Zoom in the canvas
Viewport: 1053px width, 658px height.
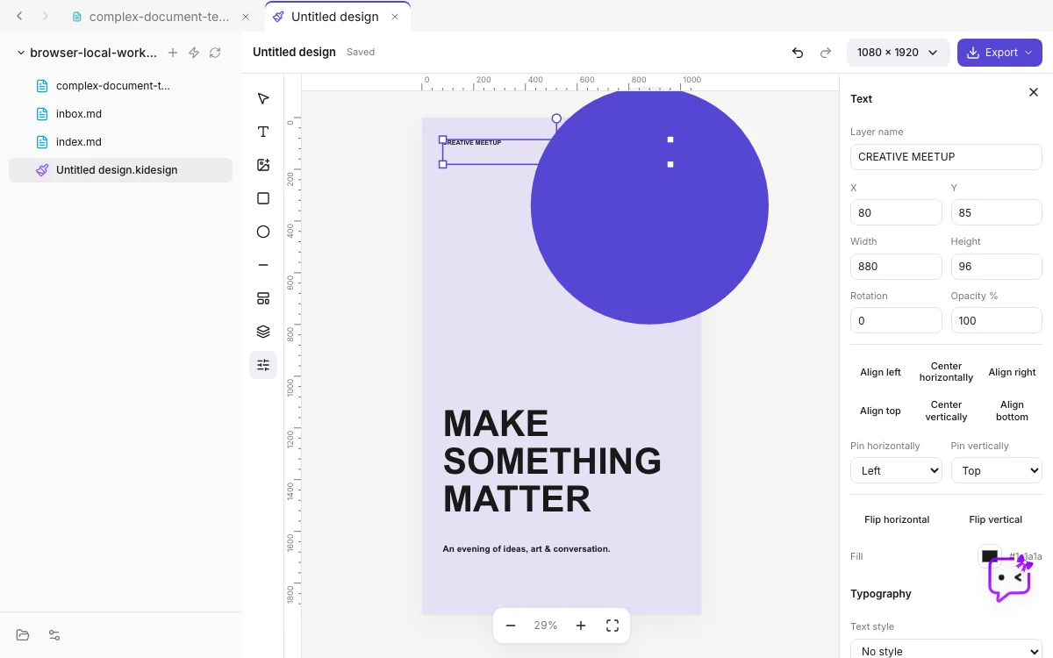[581, 626]
